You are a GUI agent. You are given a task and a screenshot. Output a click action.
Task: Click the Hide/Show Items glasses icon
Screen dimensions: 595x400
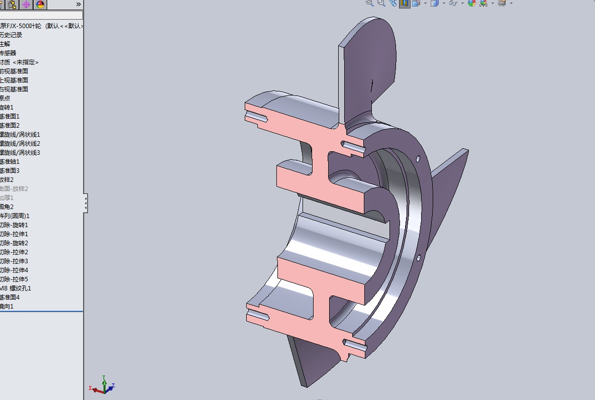point(453,3)
